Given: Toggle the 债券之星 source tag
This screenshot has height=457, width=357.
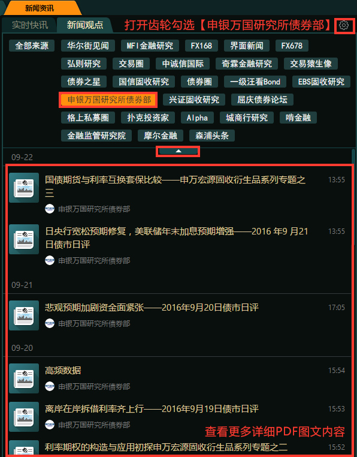Looking at the screenshot, I should click(x=84, y=82).
